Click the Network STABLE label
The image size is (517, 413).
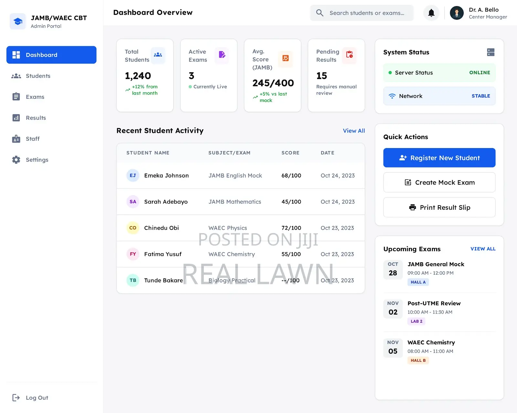[481, 96]
